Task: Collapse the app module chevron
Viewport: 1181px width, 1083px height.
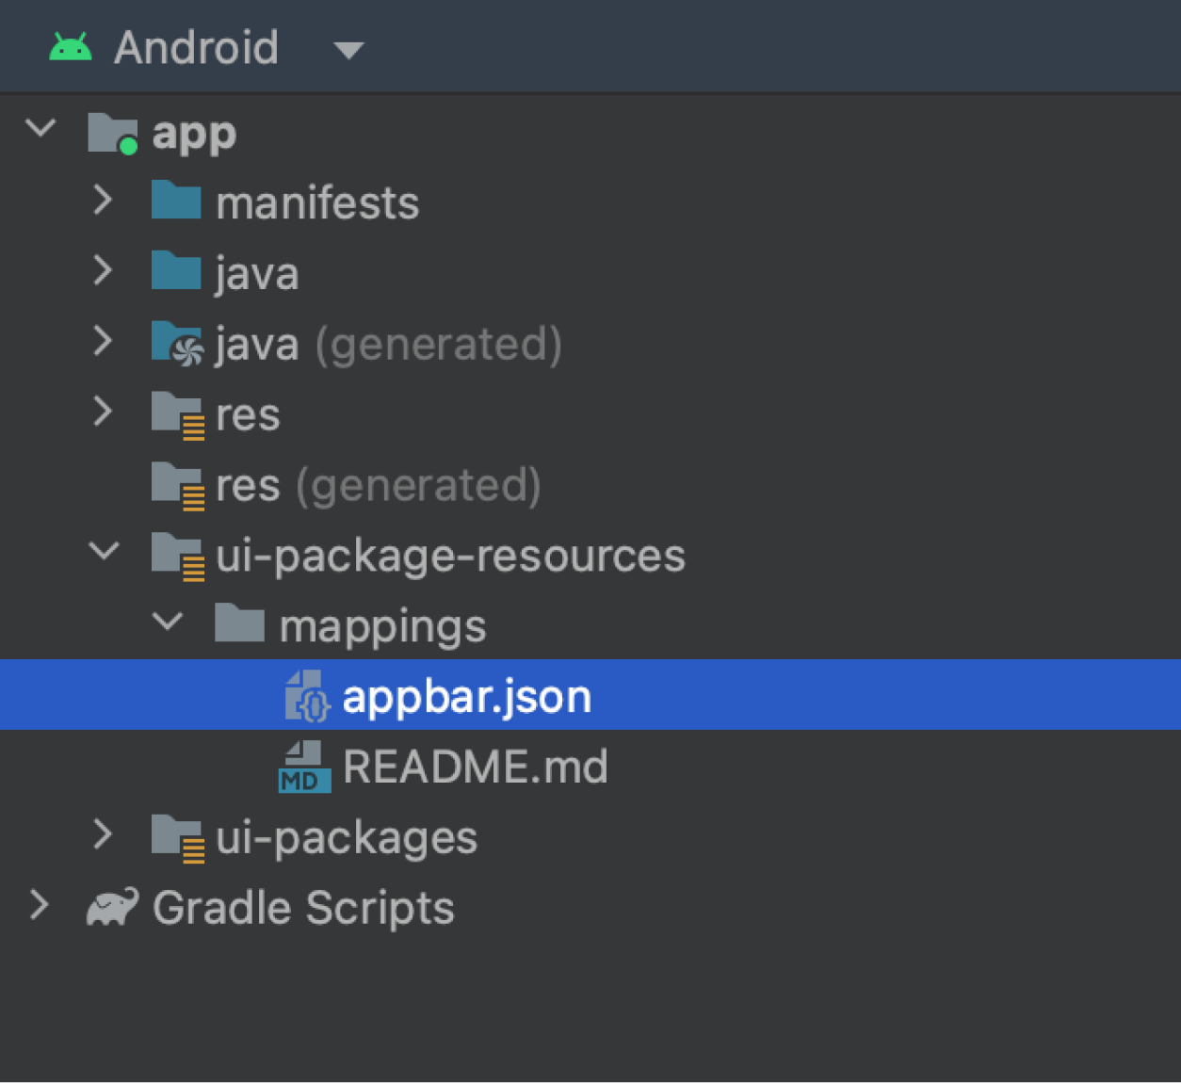Action: [x=40, y=128]
